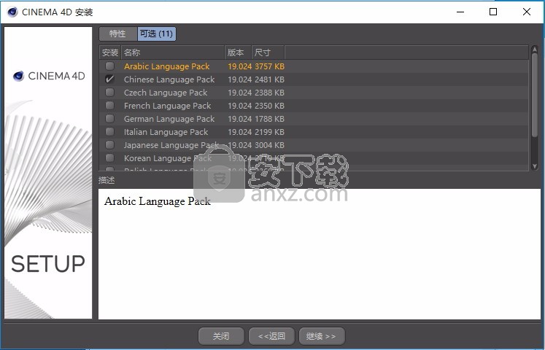
Task: Proceed with the 继续 >> button
Action: click(x=322, y=336)
